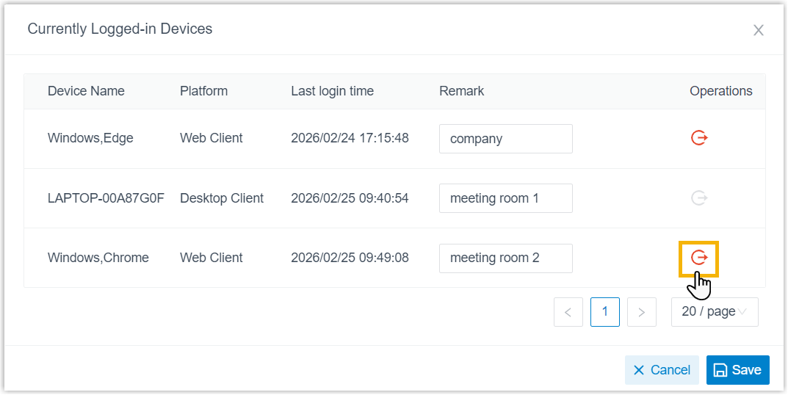The image size is (788, 395).
Task: Select page 1 in pagination
Action: [605, 312]
